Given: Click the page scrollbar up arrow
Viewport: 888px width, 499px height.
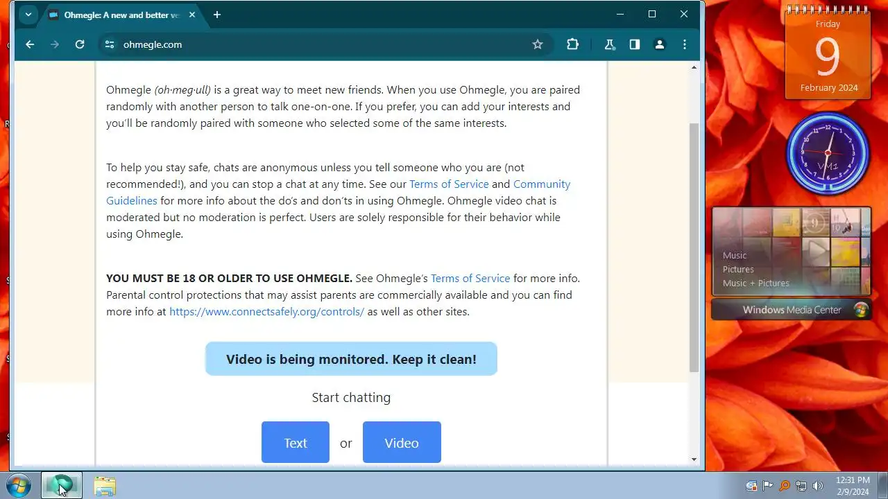Looking at the screenshot, I should [x=694, y=67].
